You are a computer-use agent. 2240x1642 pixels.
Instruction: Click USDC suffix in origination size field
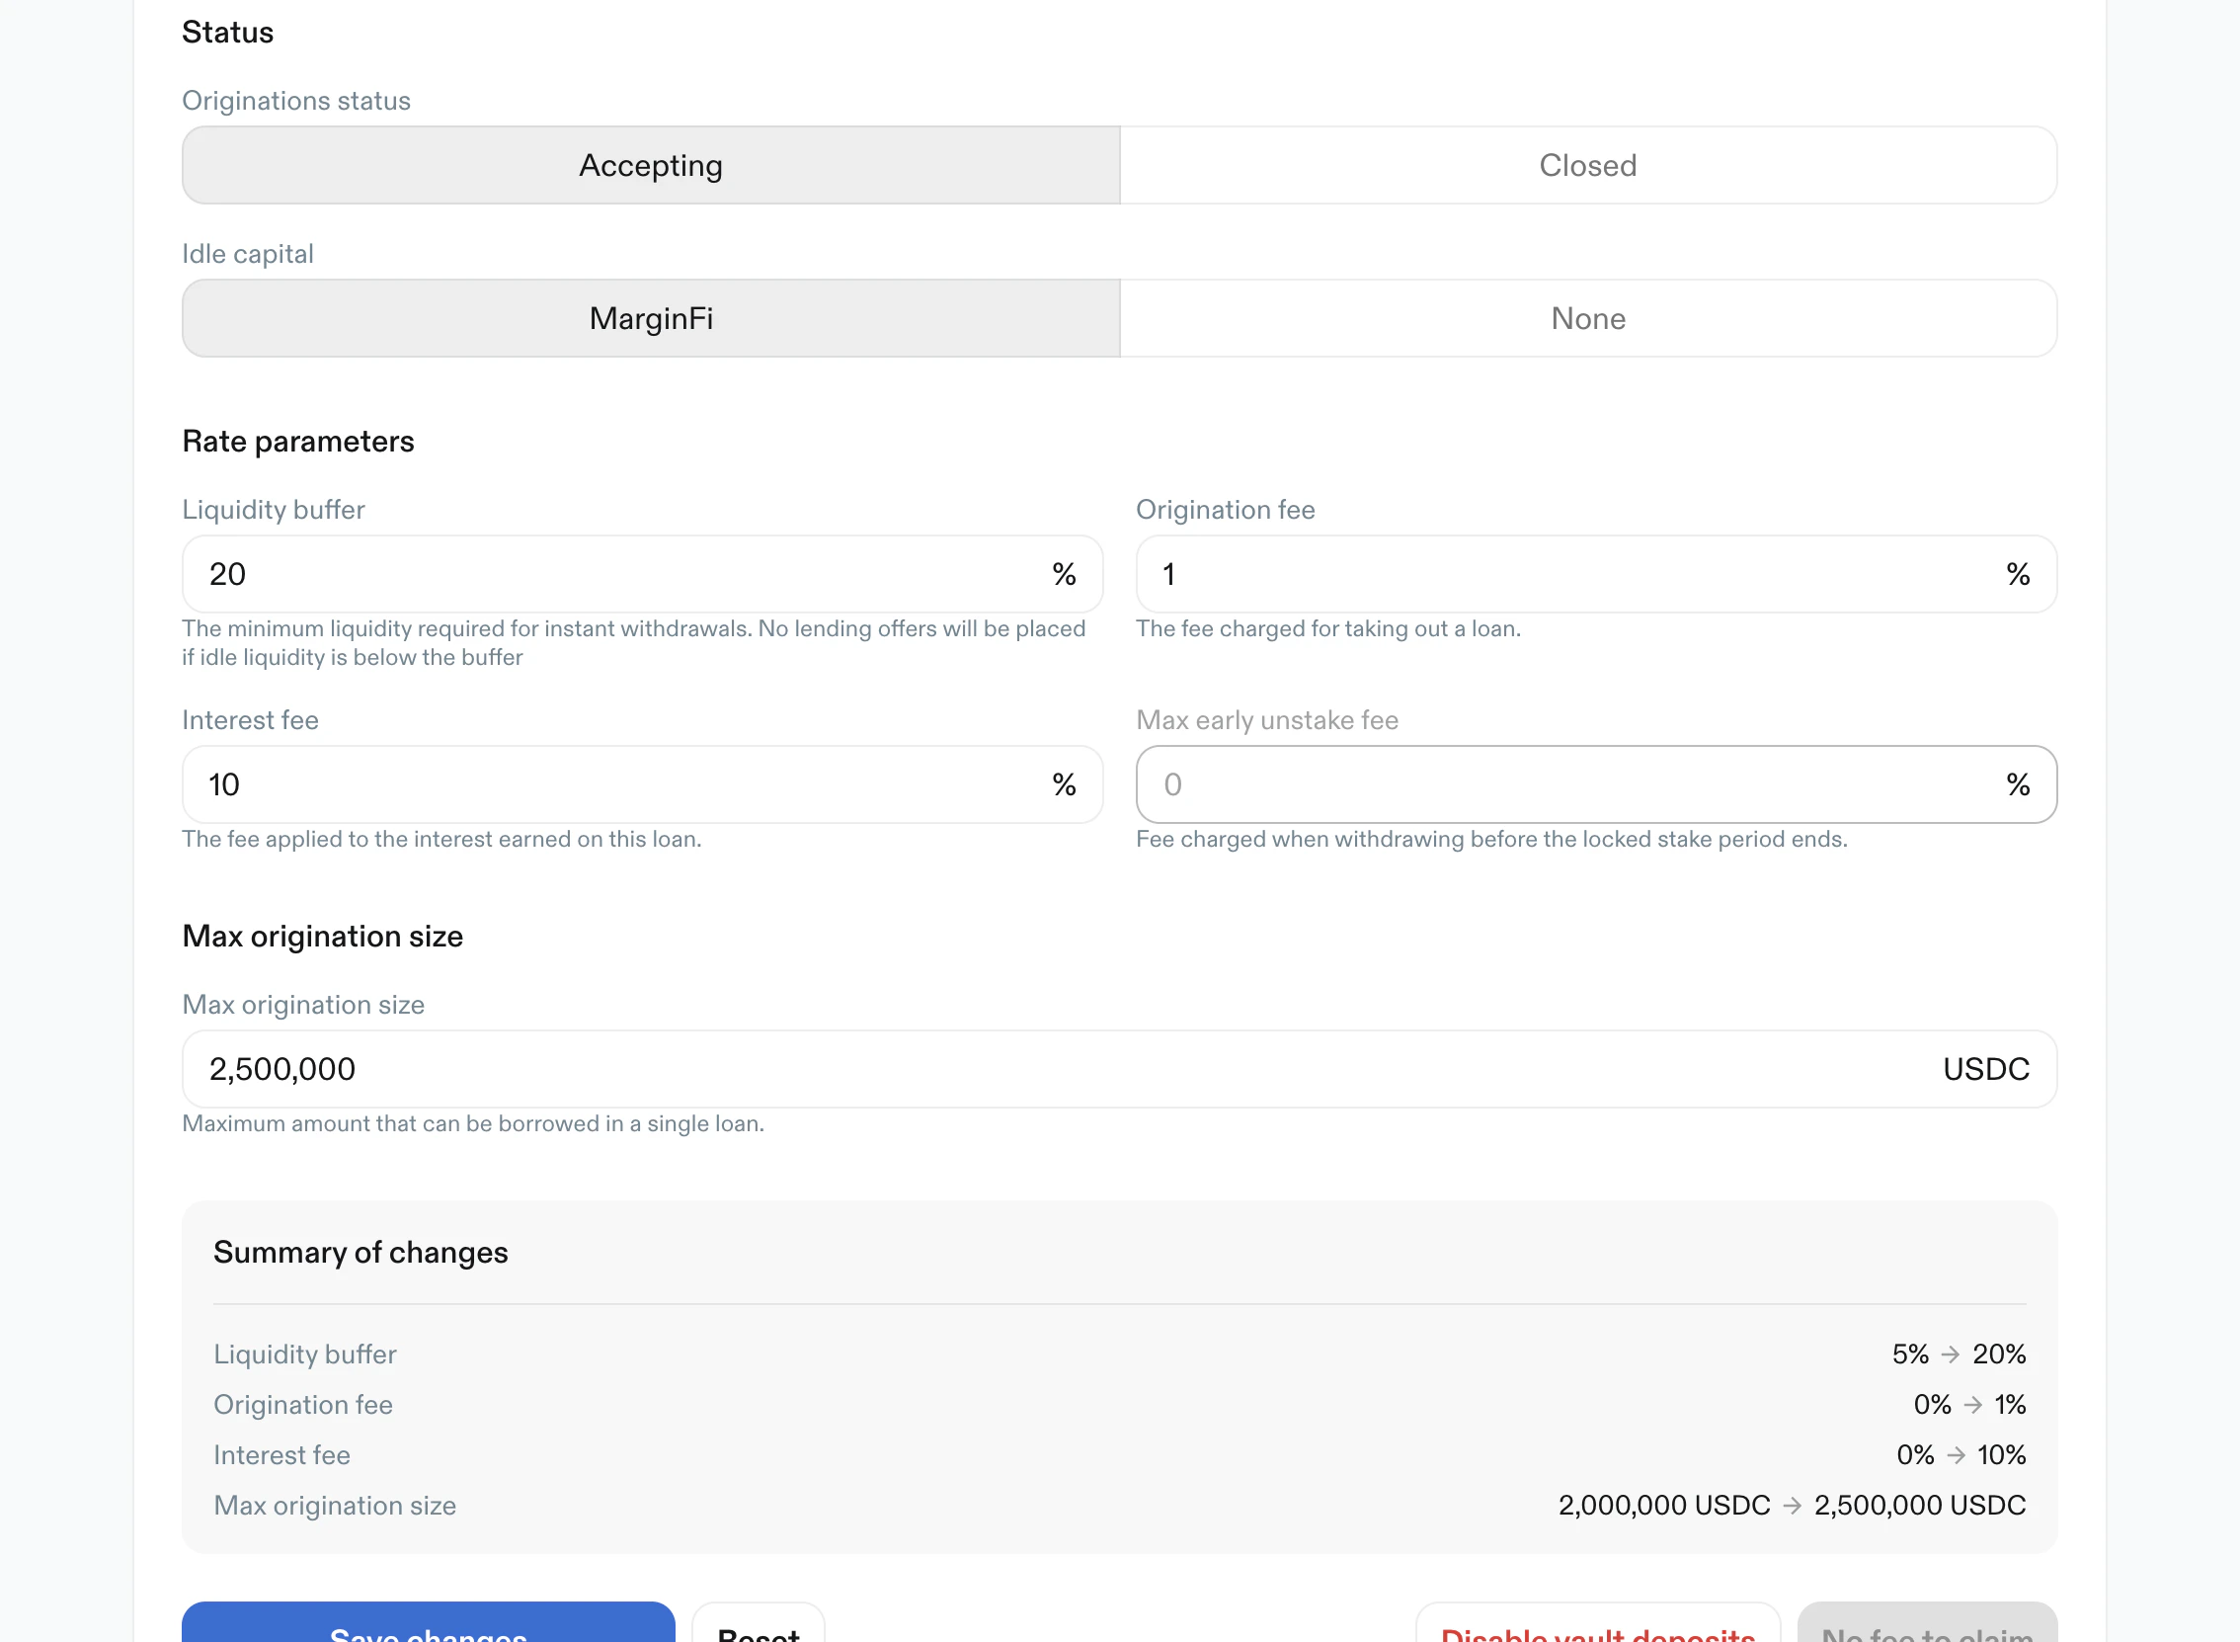click(x=1986, y=1070)
